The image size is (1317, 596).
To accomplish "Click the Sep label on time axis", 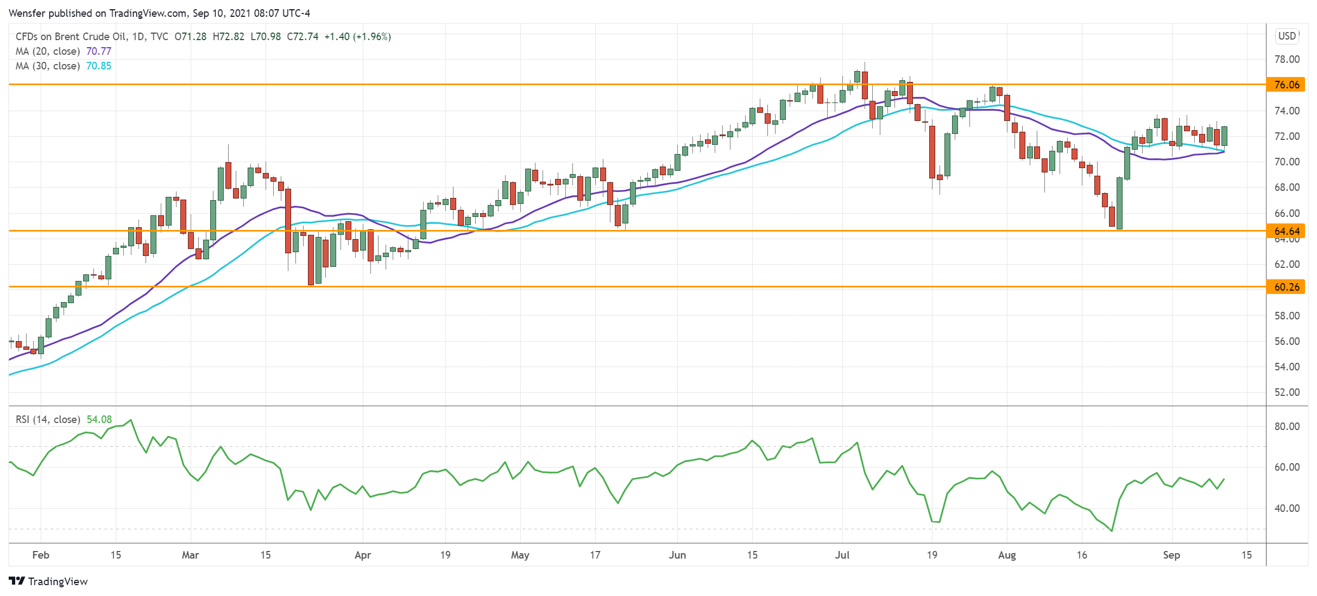I will [x=1171, y=555].
